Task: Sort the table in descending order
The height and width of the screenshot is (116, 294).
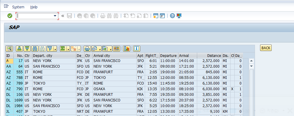Action: pyautogui.click(x=27, y=49)
